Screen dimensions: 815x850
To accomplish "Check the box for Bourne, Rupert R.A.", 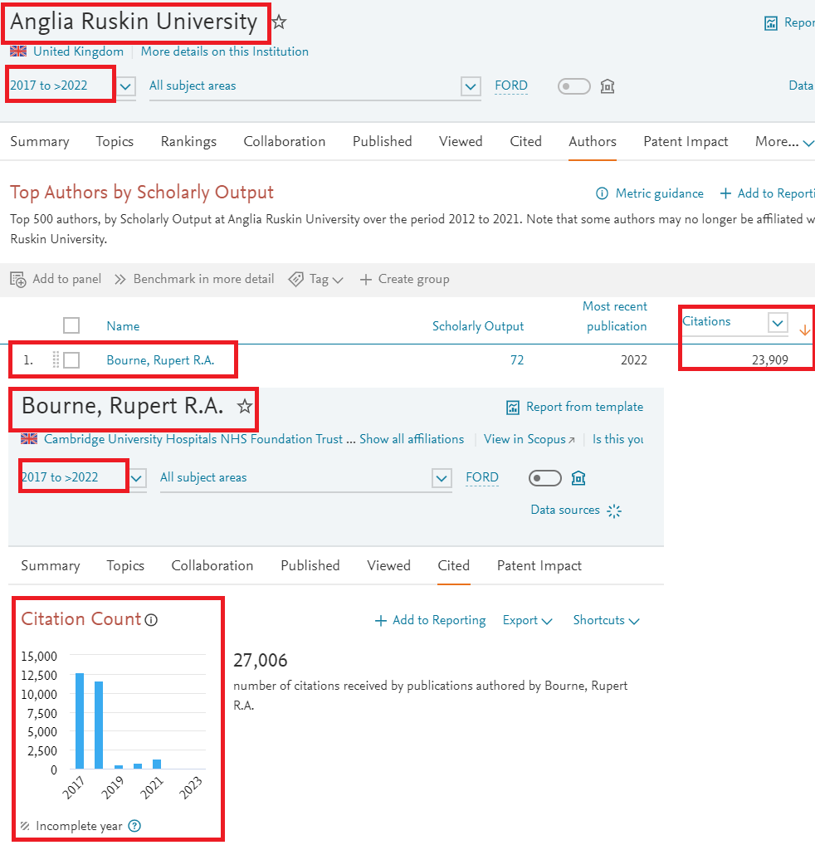I will pos(71,360).
